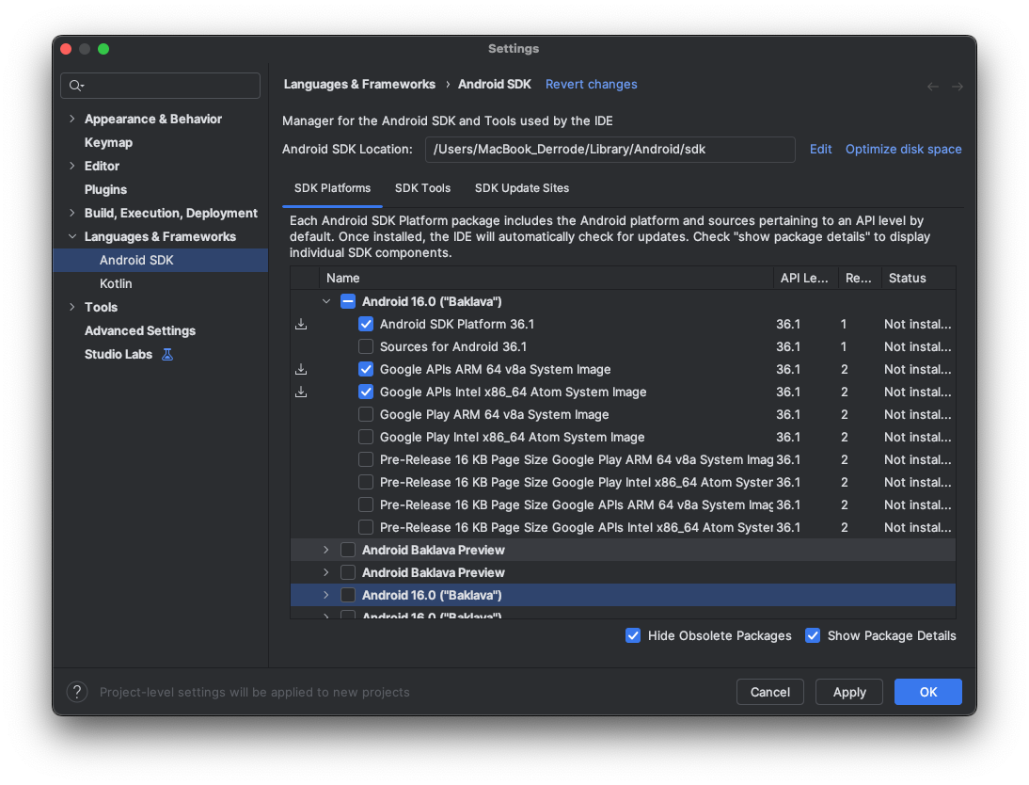Uncheck Hide Obsolete Packages
Viewport: 1029px width, 785px height.
(633, 635)
